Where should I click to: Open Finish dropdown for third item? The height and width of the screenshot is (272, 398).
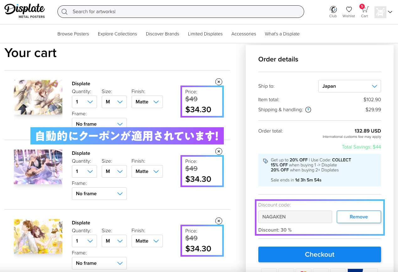pyautogui.click(x=147, y=241)
